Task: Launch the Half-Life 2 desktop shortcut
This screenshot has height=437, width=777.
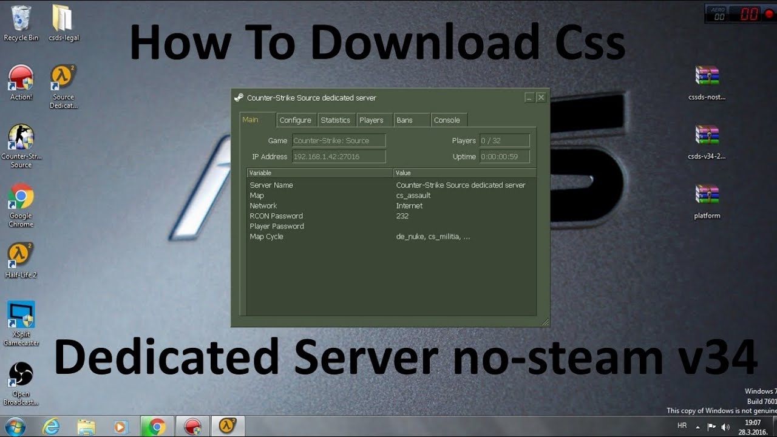Action: tap(21, 260)
